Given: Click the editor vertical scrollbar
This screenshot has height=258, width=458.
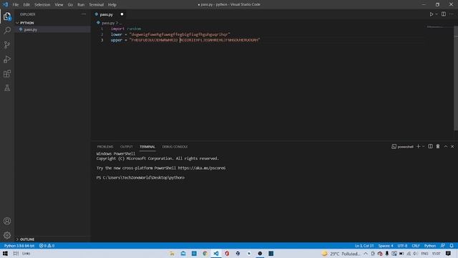Looking at the screenshot, I should tap(456, 79).
